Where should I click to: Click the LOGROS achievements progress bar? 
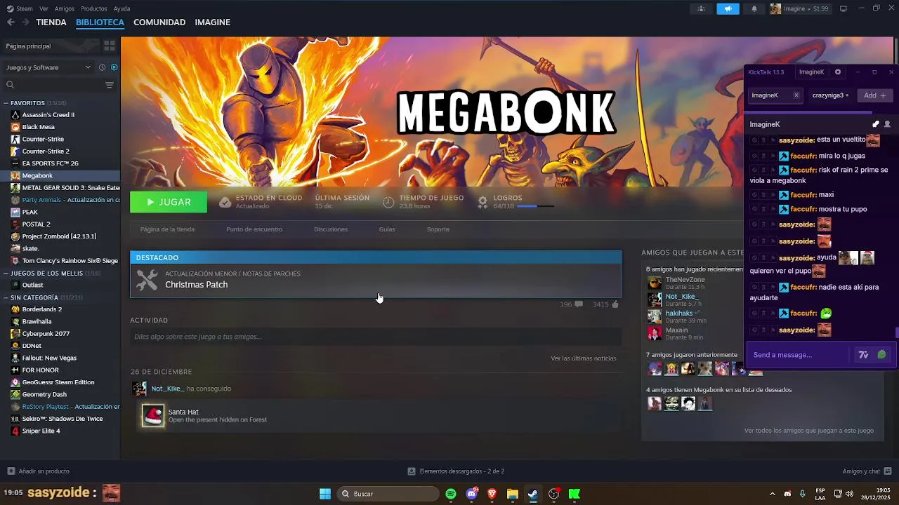pyautogui.click(x=535, y=206)
